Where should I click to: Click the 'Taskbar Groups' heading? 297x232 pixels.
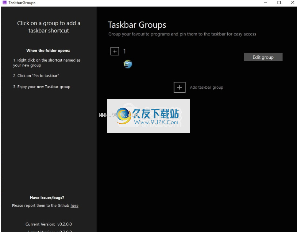coord(137,25)
